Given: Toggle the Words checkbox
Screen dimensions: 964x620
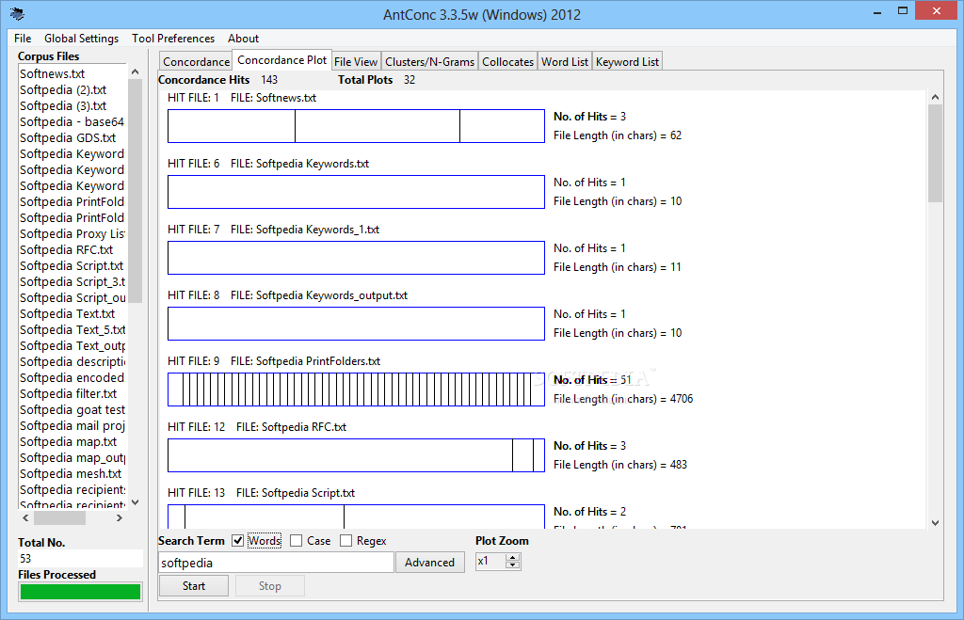Looking at the screenshot, I should pyautogui.click(x=238, y=541).
